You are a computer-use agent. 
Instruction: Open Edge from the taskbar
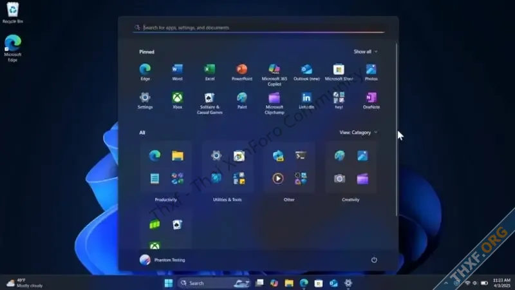(x=304, y=283)
